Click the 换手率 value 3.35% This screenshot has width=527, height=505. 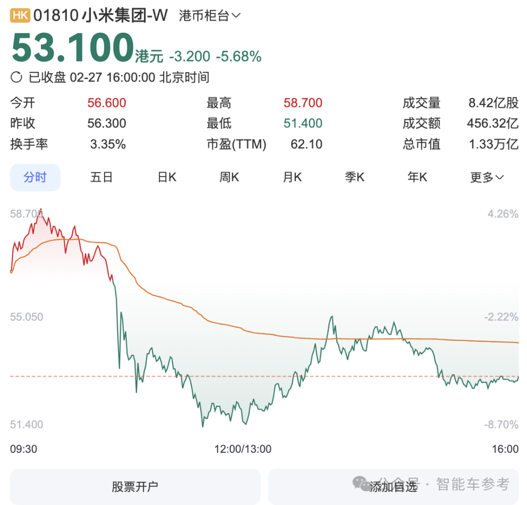(x=108, y=144)
